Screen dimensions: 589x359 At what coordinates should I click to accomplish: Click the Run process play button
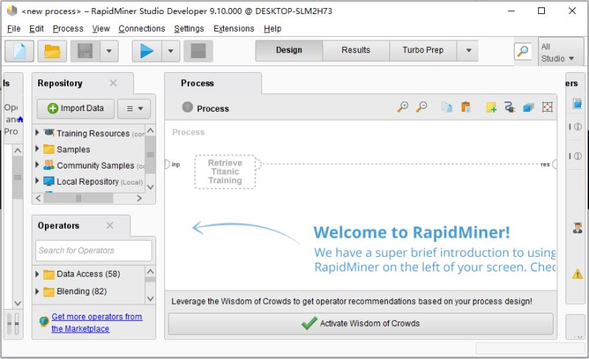pos(147,51)
